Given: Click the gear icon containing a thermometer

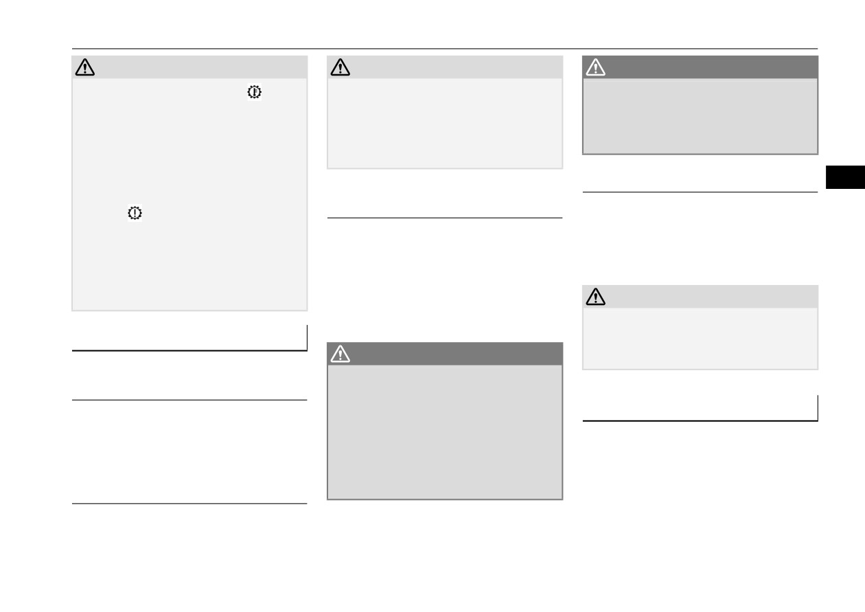Looking at the screenshot, I should 254,91.
